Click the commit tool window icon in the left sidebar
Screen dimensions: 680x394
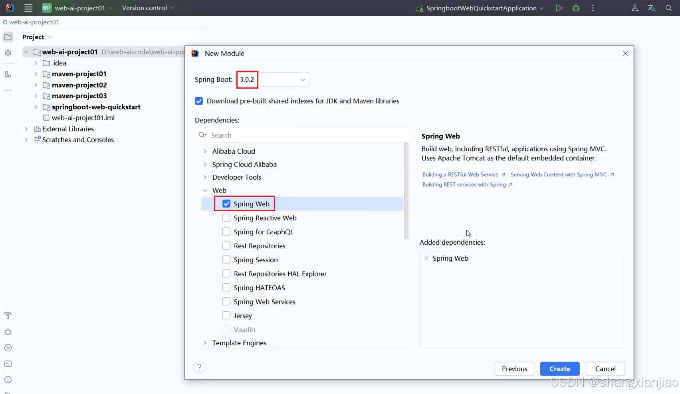tap(8, 53)
